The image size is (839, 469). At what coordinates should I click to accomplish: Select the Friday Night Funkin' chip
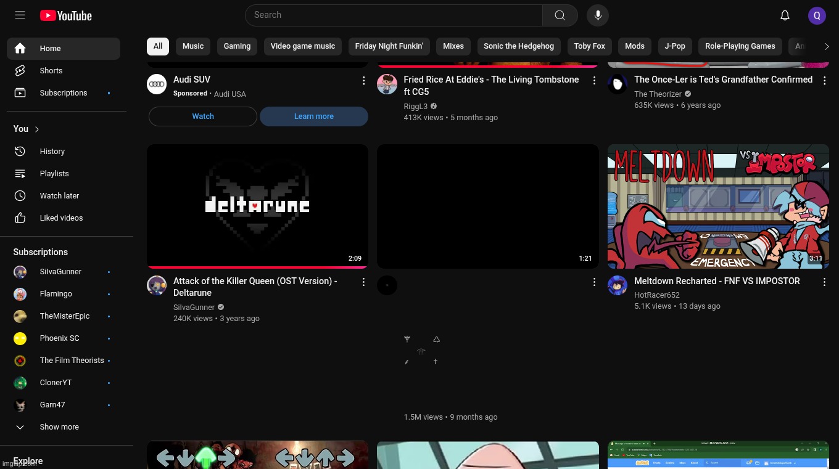(389, 46)
